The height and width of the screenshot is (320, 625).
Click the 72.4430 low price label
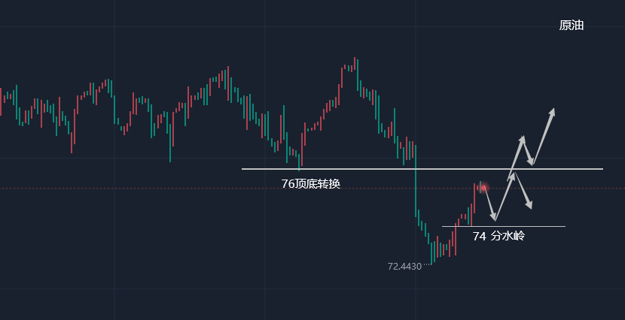[x=404, y=267]
